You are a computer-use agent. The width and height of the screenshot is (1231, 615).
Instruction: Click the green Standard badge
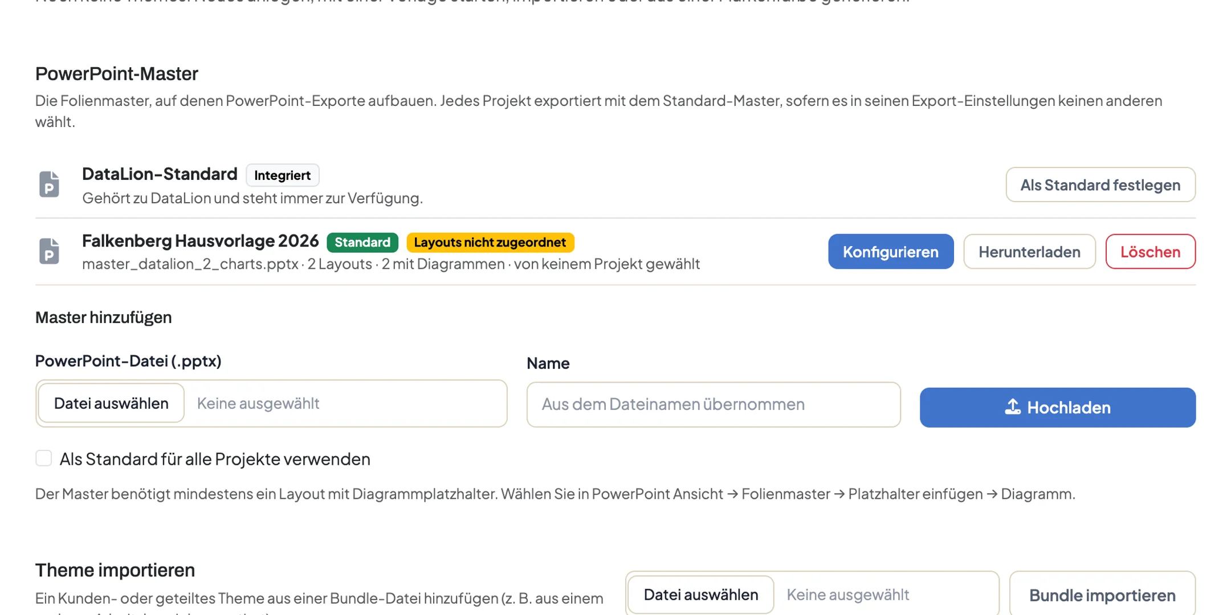(x=362, y=243)
